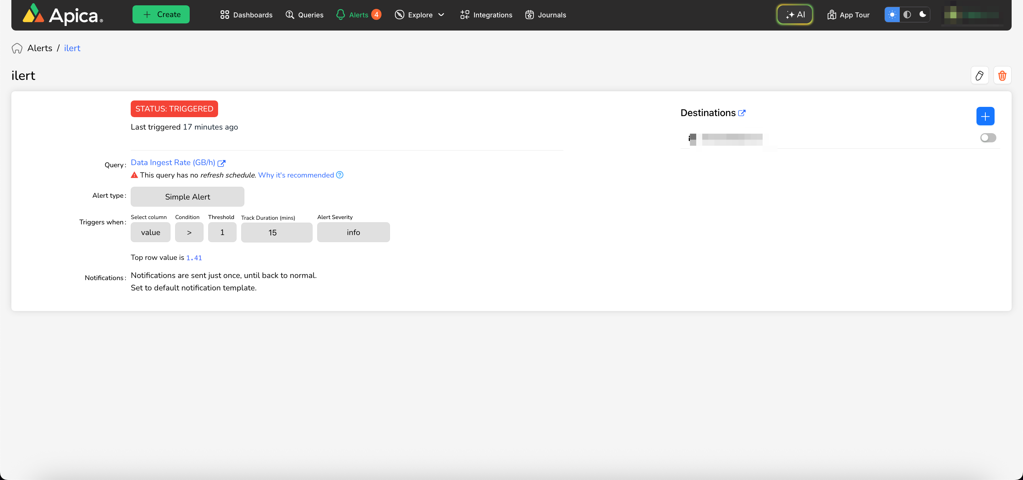The height and width of the screenshot is (480, 1023).
Task: Open query external link icon beside Data Ingest Rate
Action: 222,163
